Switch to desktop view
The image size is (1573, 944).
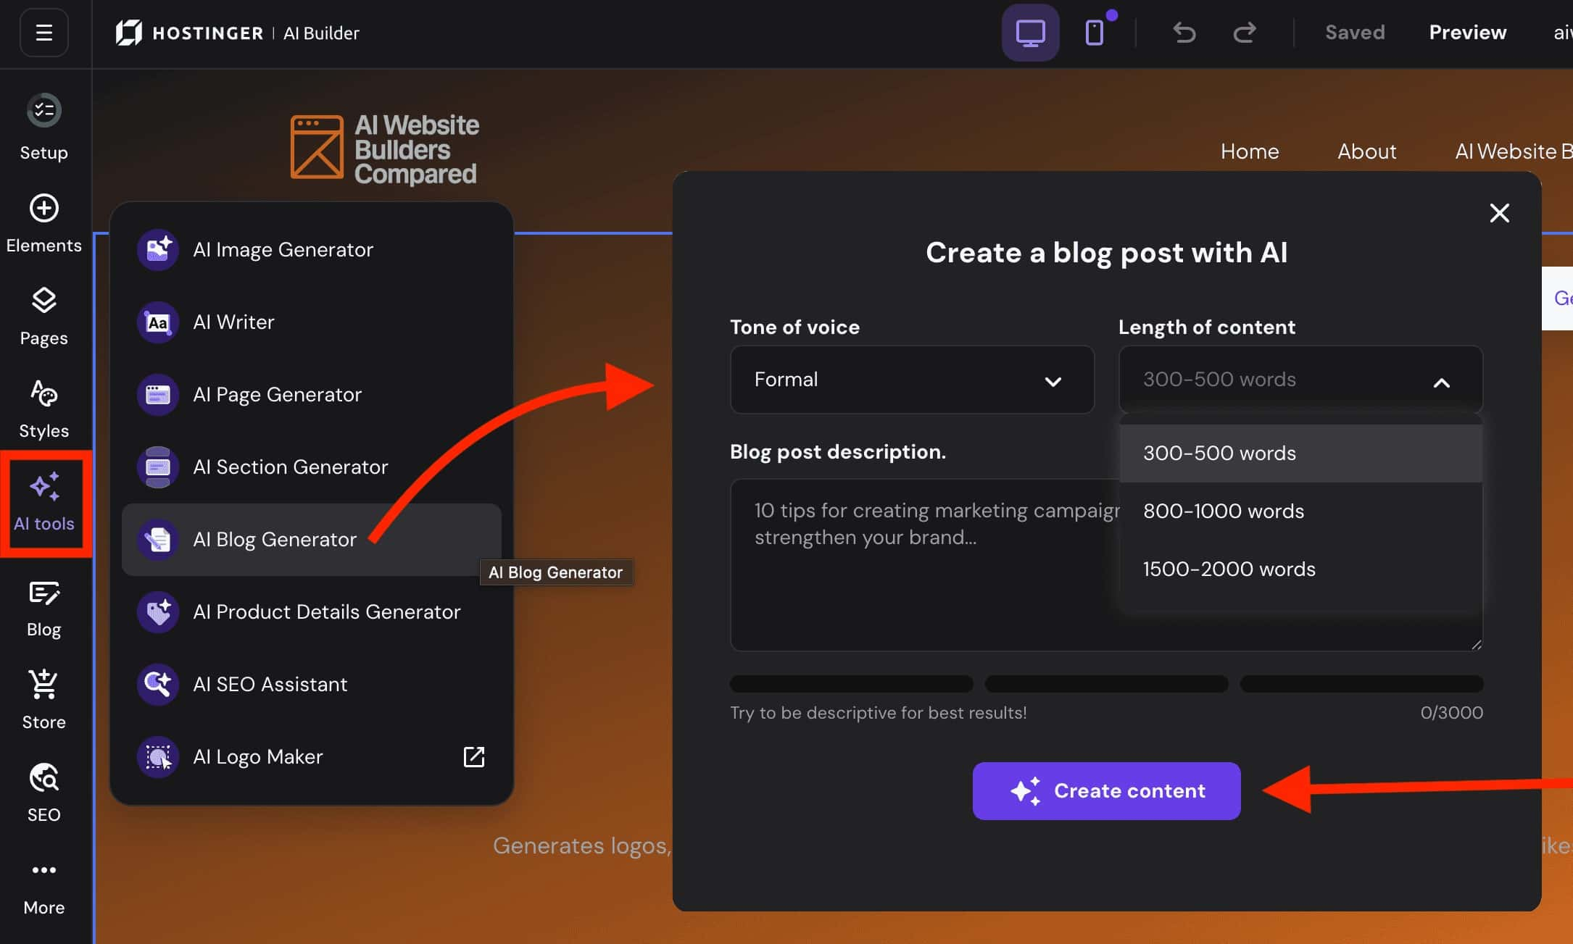click(1030, 33)
